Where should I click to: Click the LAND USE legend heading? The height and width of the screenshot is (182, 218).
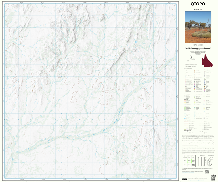186,100
